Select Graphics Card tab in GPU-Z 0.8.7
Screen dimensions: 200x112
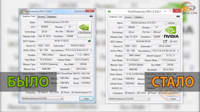tap(116, 17)
